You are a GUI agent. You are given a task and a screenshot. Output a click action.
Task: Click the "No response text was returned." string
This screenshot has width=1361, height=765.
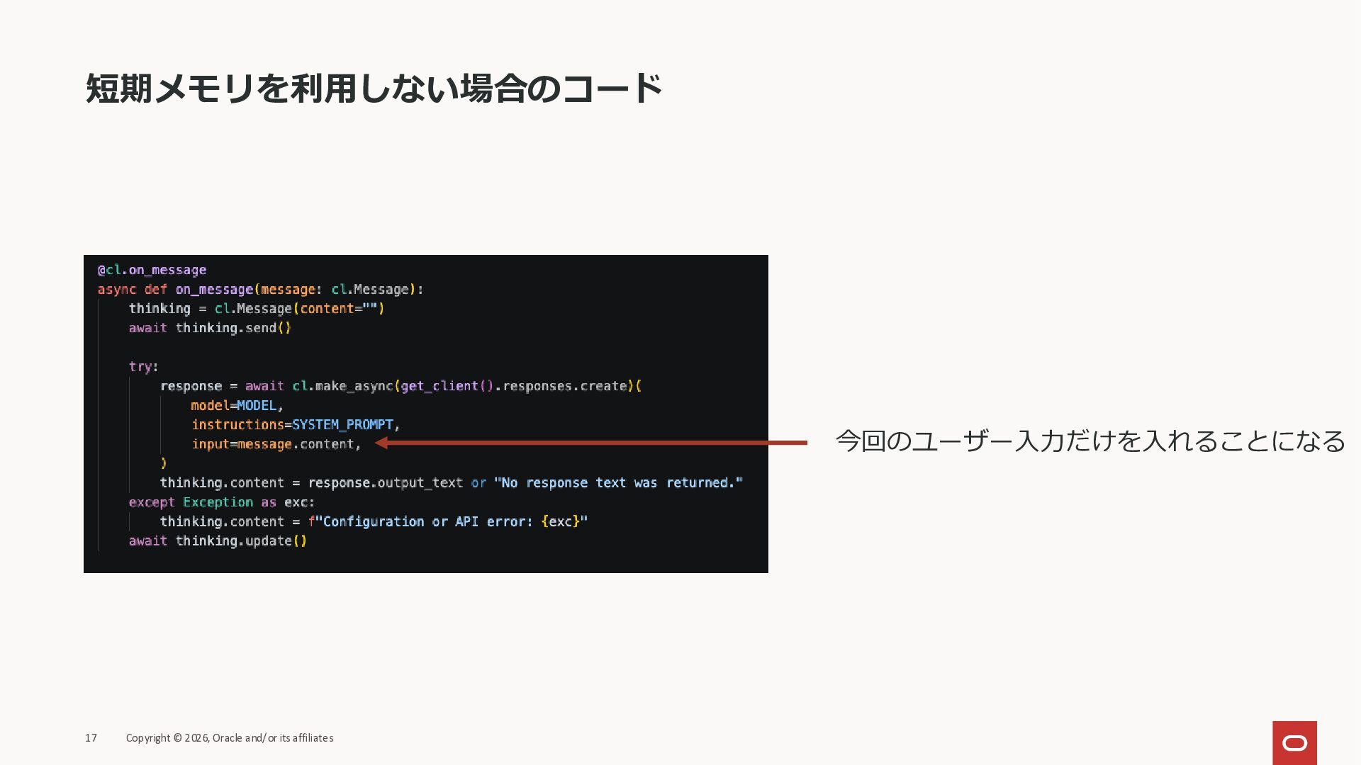(x=617, y=482)
